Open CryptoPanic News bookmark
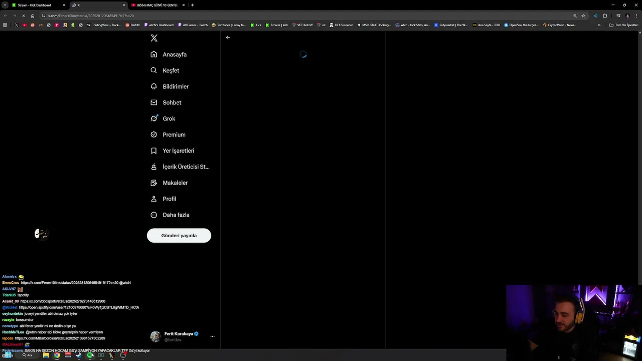Image resolution: width=642 pixels, height=361 pixels. 559,25
